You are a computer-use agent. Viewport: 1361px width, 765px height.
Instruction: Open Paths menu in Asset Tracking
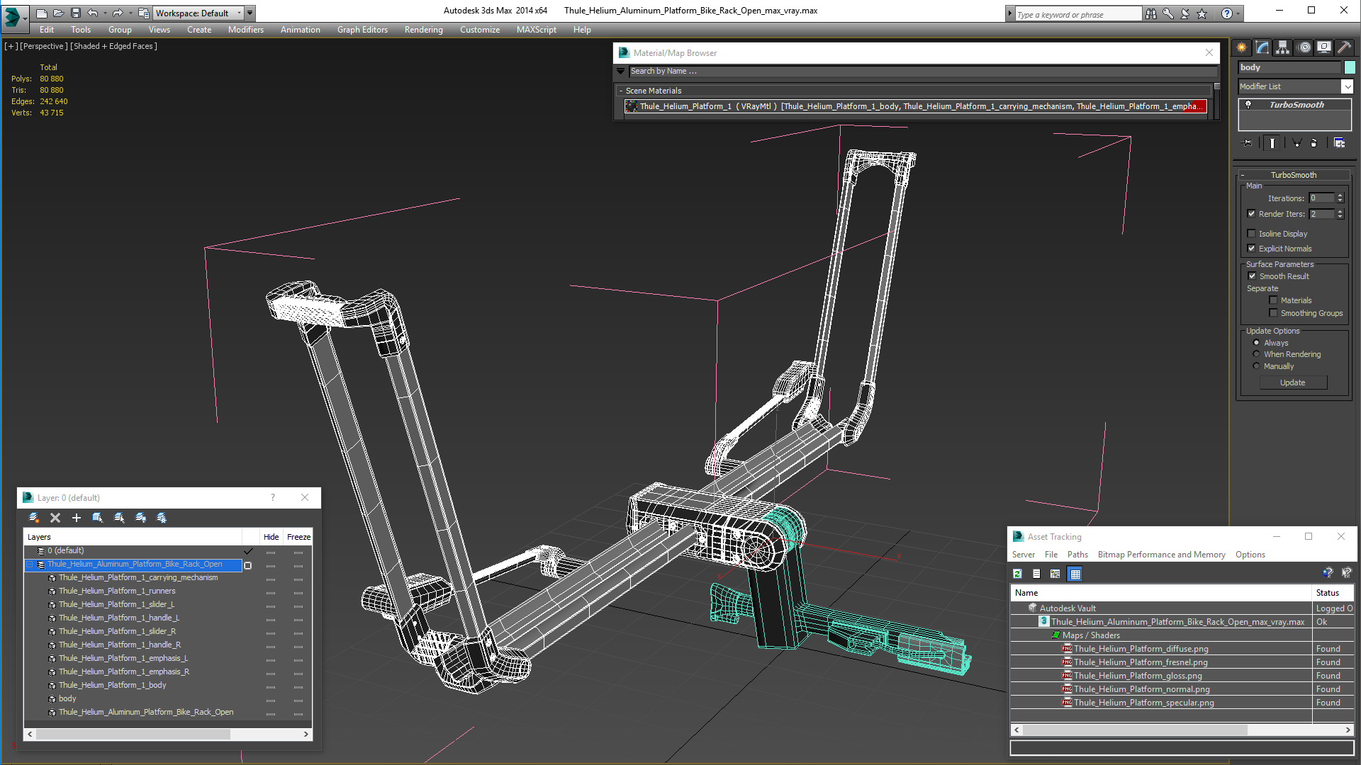[1077, 555]
